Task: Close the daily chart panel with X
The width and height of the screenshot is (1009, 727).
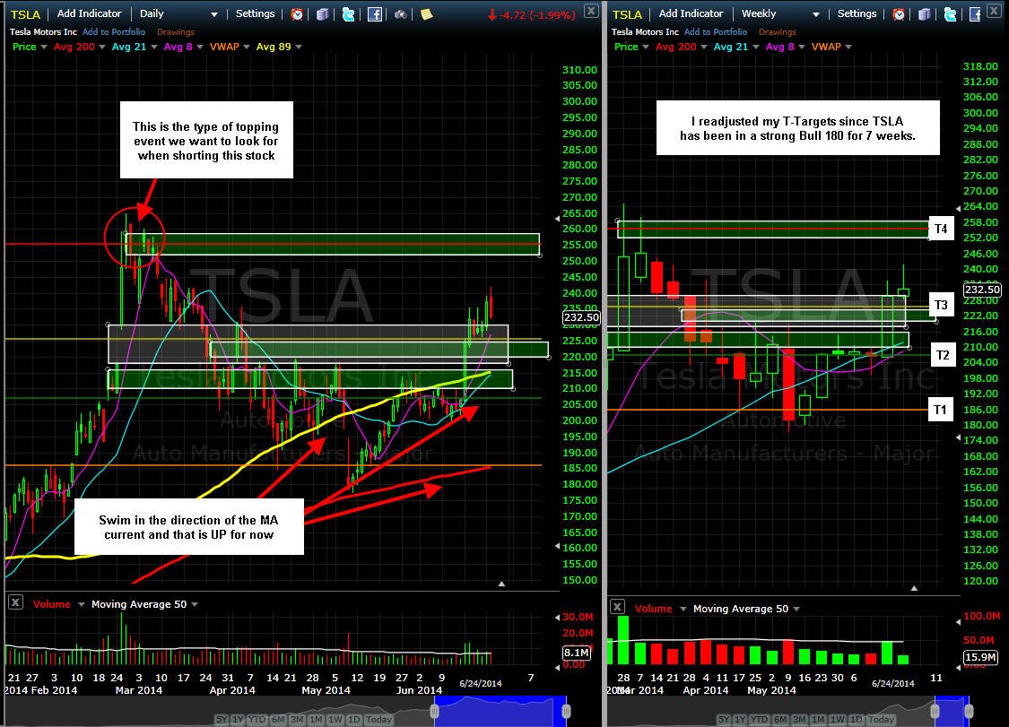Action: click(x=591, y=10)
